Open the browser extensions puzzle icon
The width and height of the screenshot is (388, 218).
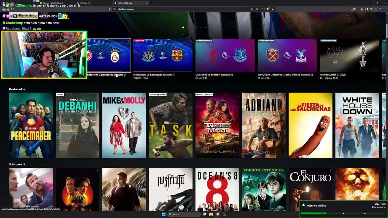pyautogui.click(x=350, y=9)
